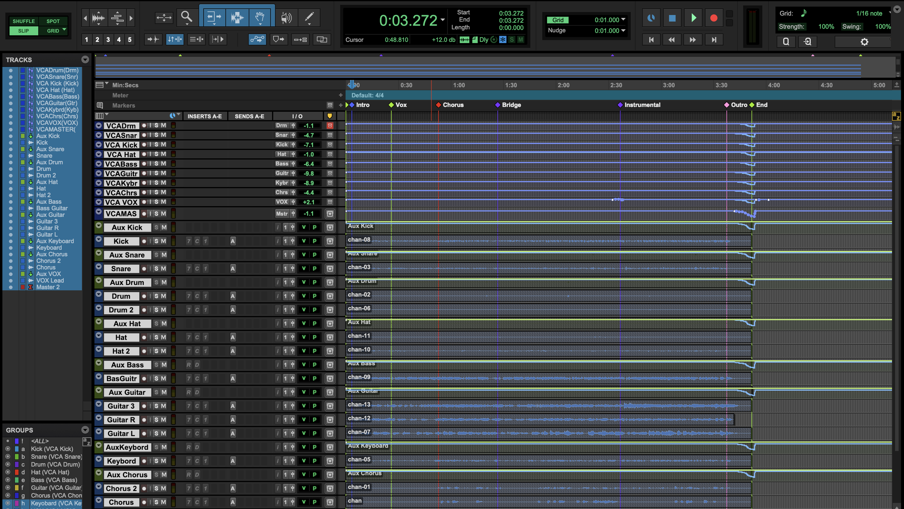
Task: Open the Grid mode dropdown arrow
Action: [64, 30]
